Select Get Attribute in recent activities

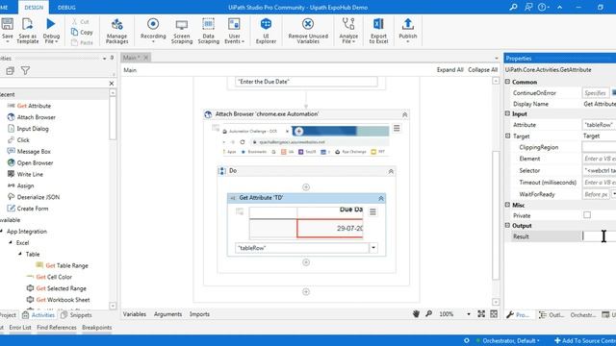tap(30, 106)
